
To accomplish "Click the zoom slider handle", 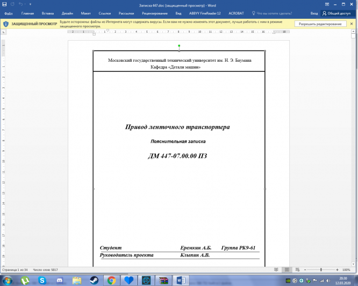I will click(321, 270).
